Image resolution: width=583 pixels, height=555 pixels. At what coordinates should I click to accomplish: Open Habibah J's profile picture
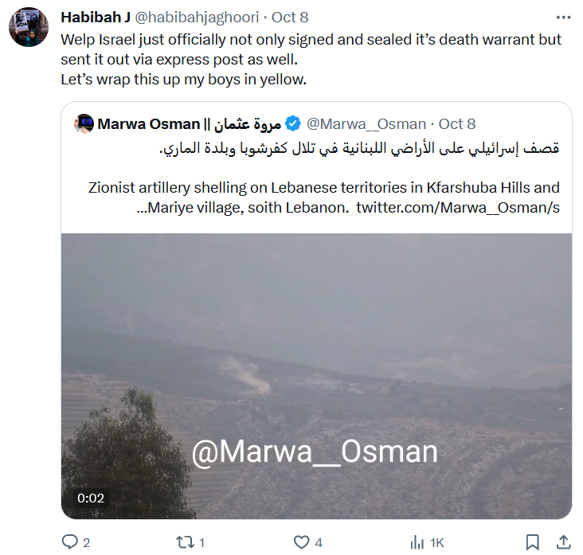[x=29, y=27]
